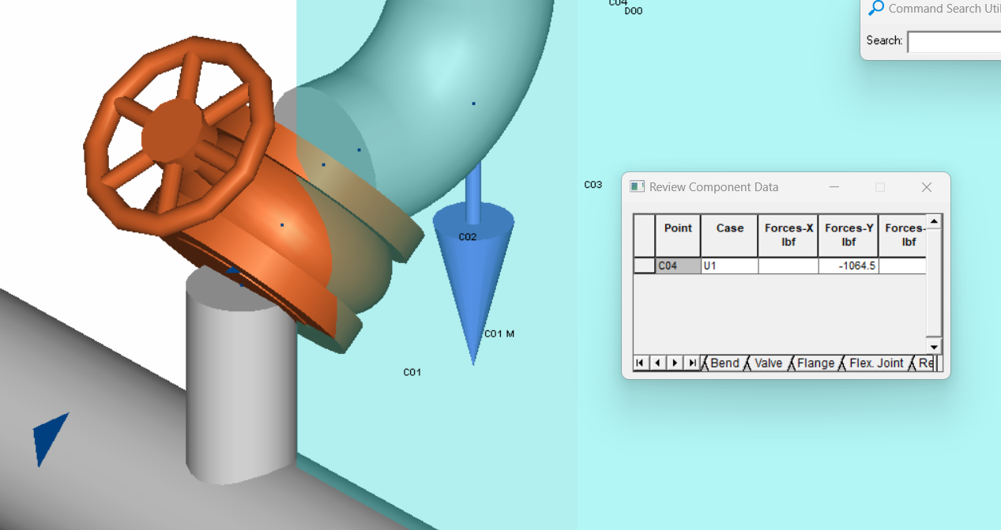Image resolution: width=1001 pixels, height=530 pixels.
Task: Click the Forces-Y column header
Action: tap(849, 235)
